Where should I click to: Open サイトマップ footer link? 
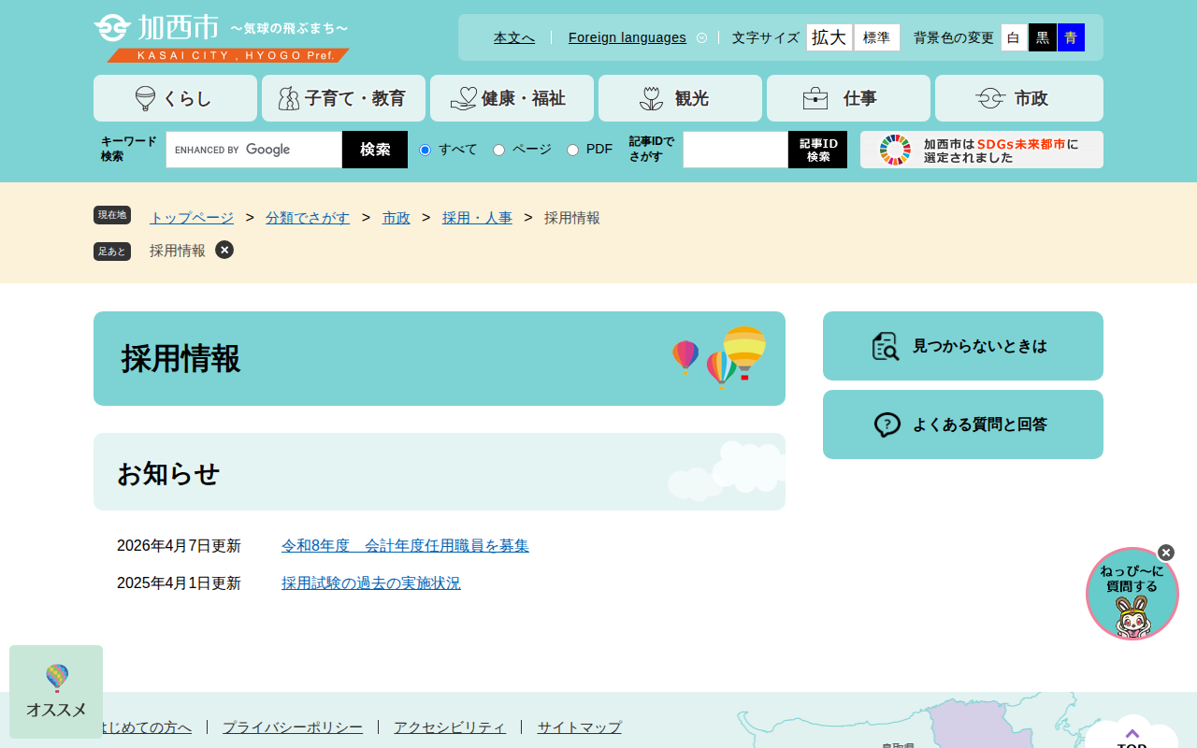coord(579,727)
